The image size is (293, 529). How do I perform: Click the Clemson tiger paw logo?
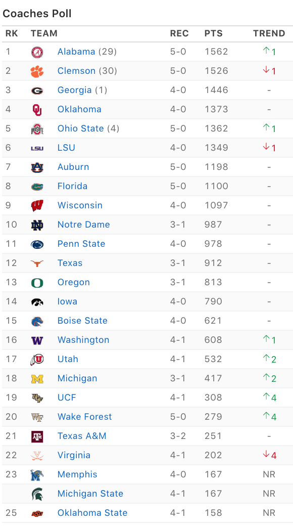pyautogui.click(x=37, y=71)
